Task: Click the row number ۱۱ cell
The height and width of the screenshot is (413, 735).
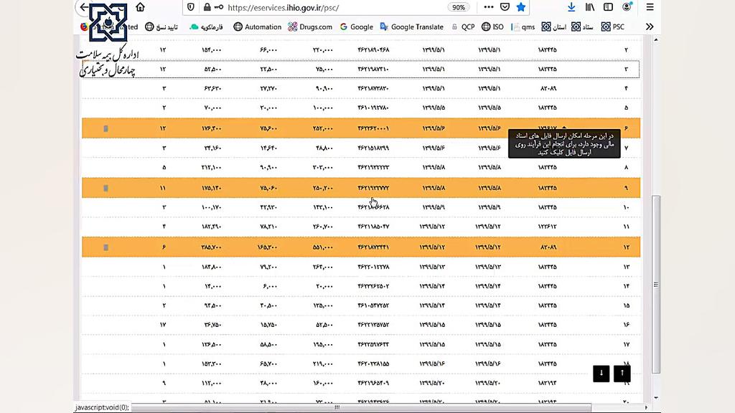Action: point(626,227)
